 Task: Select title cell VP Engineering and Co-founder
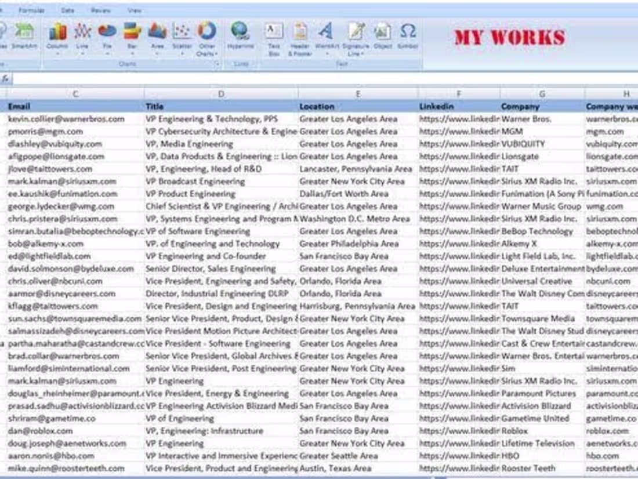tap(221, 256)
